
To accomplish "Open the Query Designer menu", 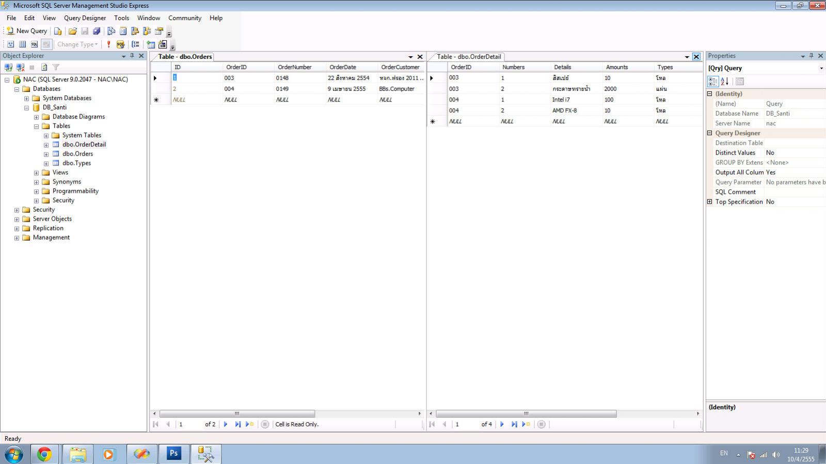I will pos(85,18).
